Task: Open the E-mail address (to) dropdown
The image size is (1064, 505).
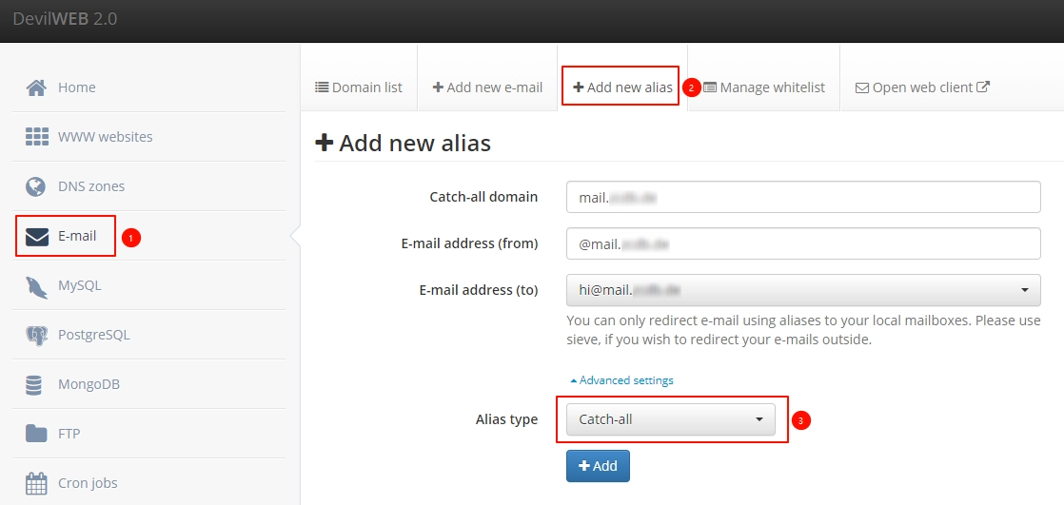Action: coord(802,289)
